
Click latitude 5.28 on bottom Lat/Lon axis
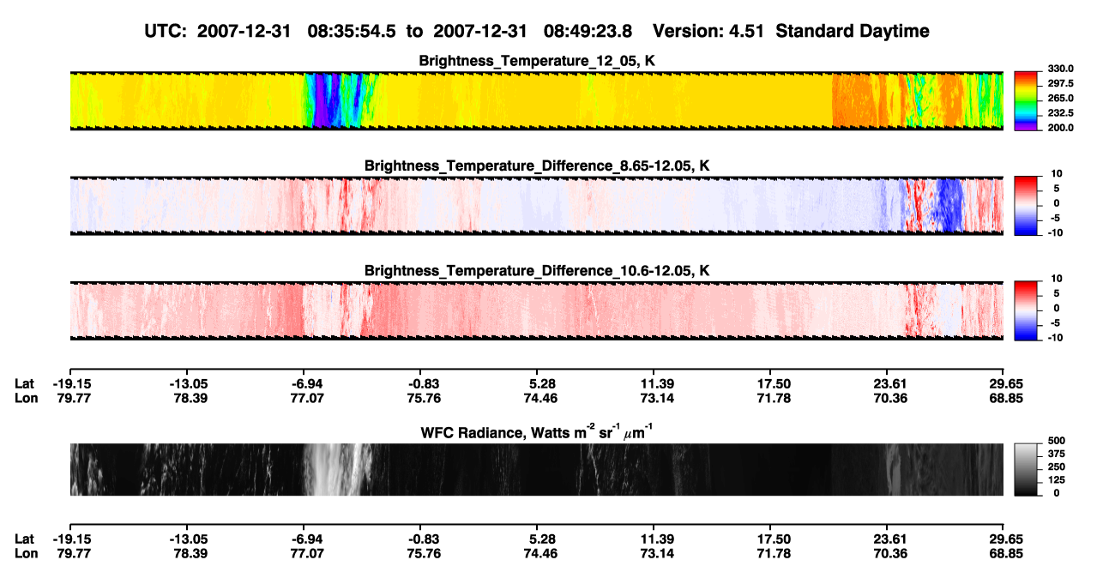point(537,539)
